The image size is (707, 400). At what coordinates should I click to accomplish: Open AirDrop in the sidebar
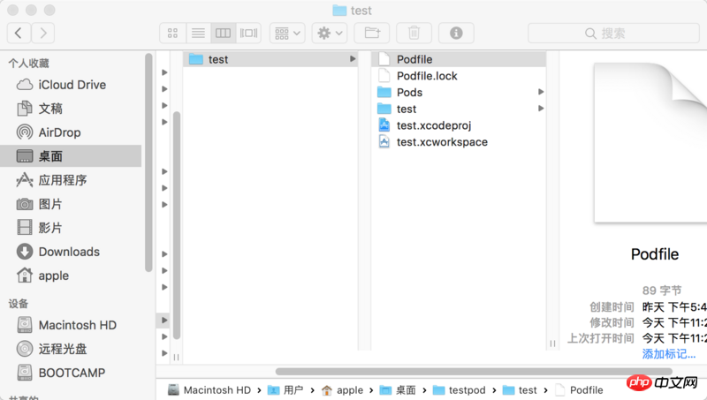[x=72, y=132]
